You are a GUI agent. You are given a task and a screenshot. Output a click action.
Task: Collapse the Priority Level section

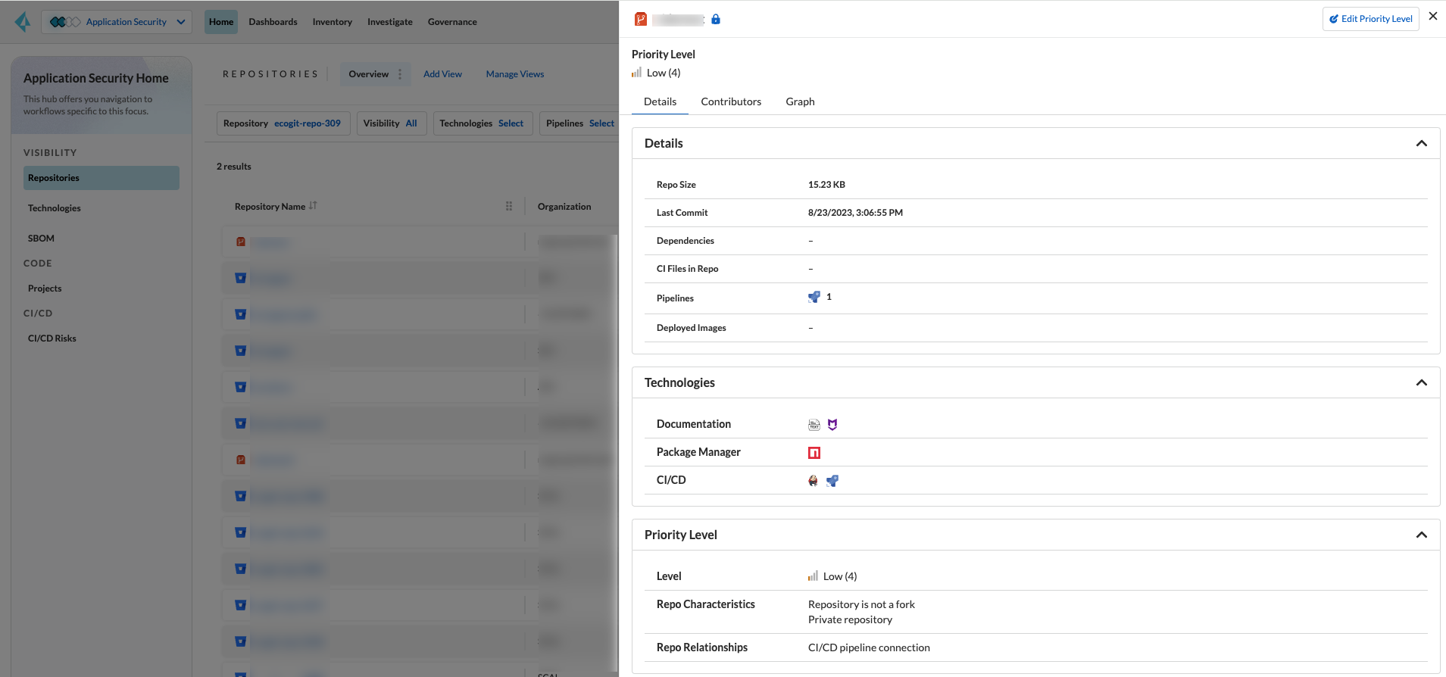[x=1422, y=535]
